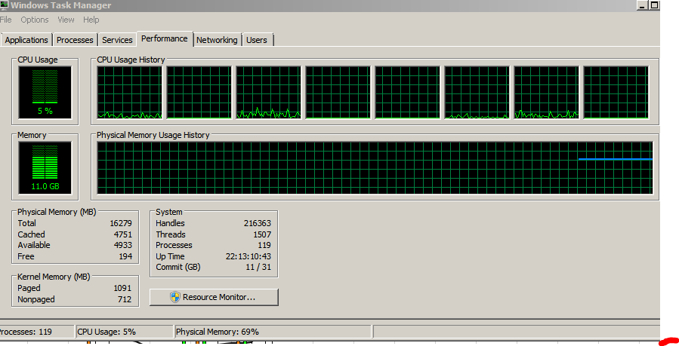Click the Task Manager title bar icon
This screenshot has width=679, height=346.
coord(5,5)
